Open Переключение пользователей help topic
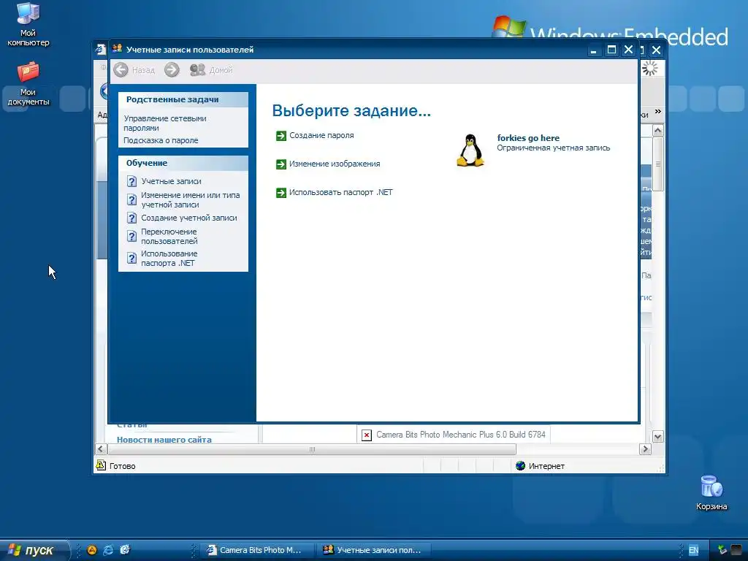The width and height of the screenshot is (748, 561). pyautogui.click(x=169, y=236)
